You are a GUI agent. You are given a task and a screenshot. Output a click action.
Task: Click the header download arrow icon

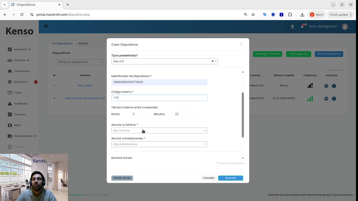[x=292, y=27]
